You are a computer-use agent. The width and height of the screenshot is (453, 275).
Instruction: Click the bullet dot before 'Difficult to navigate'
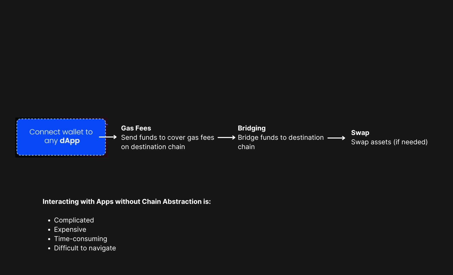[x=49, y=248]
